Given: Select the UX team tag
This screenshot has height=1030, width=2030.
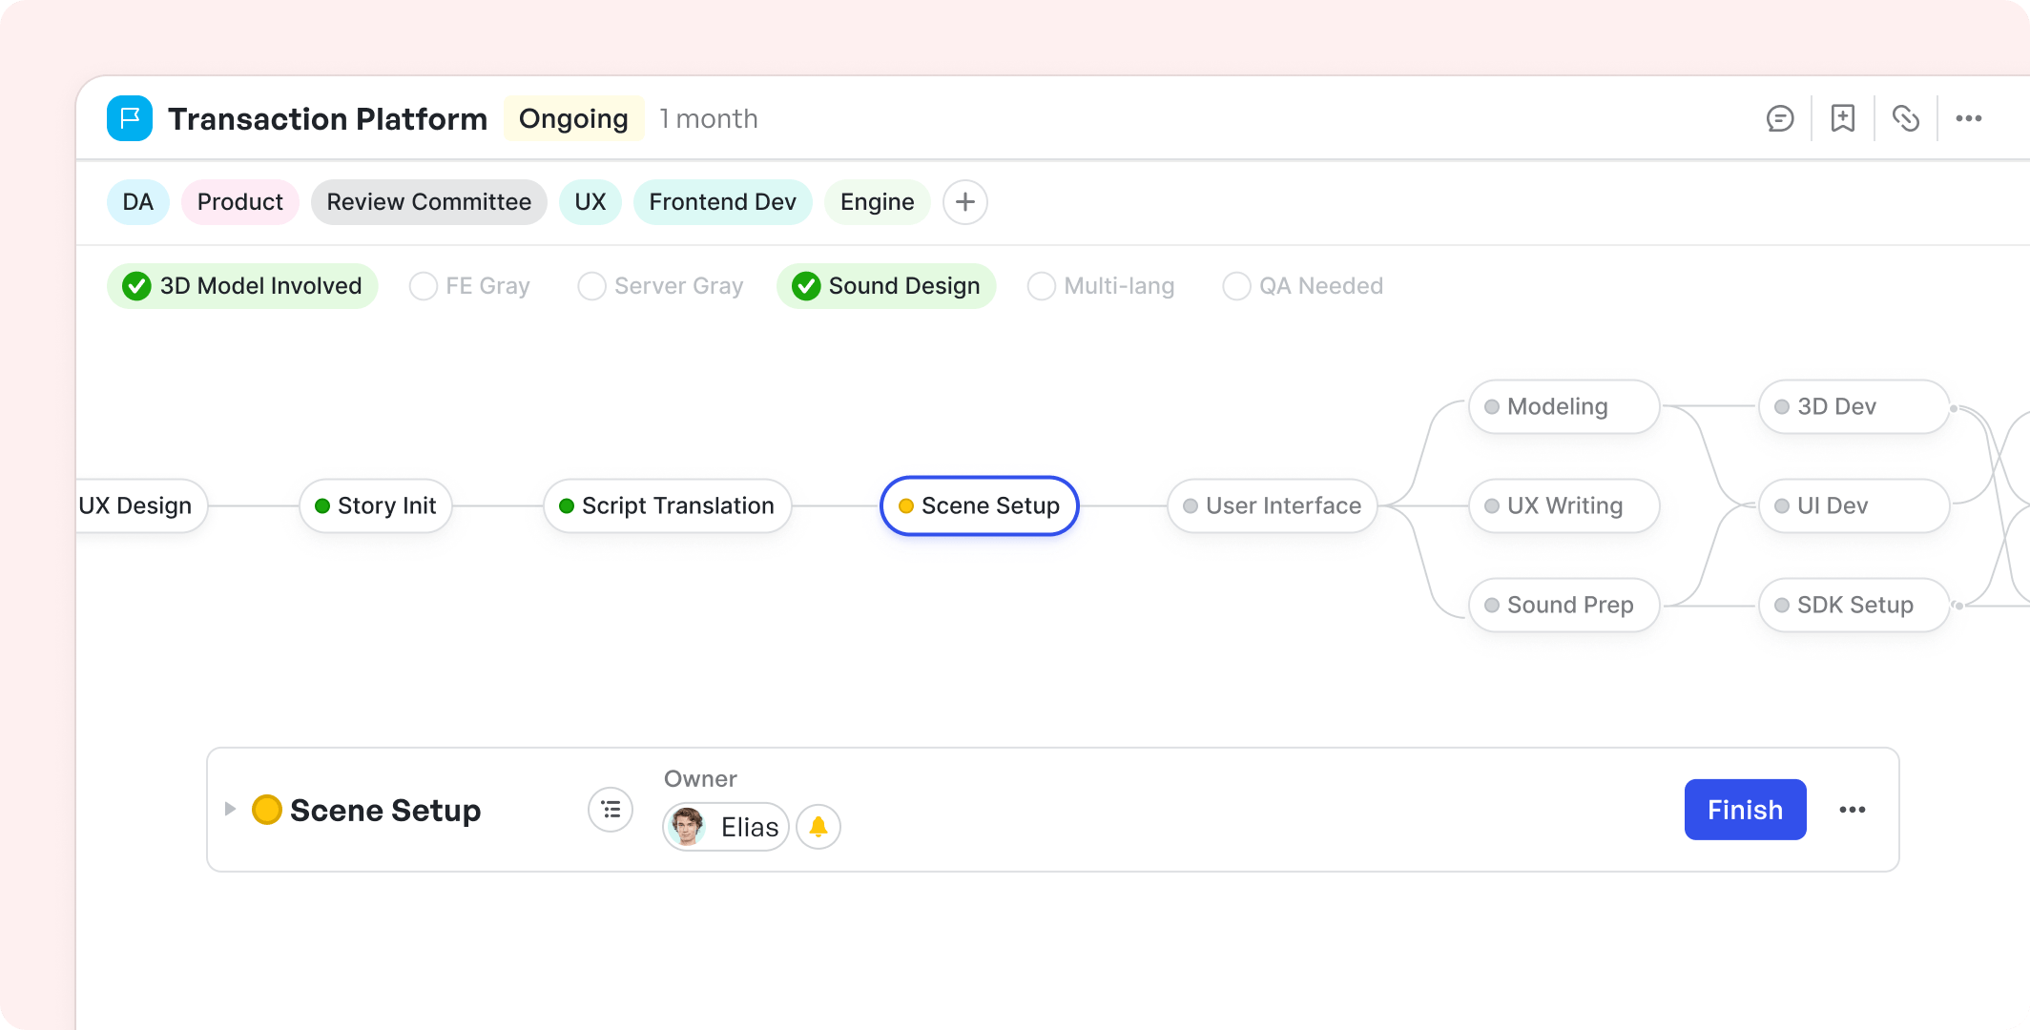Looking at the screenshot, I should [x=590, y=202].
